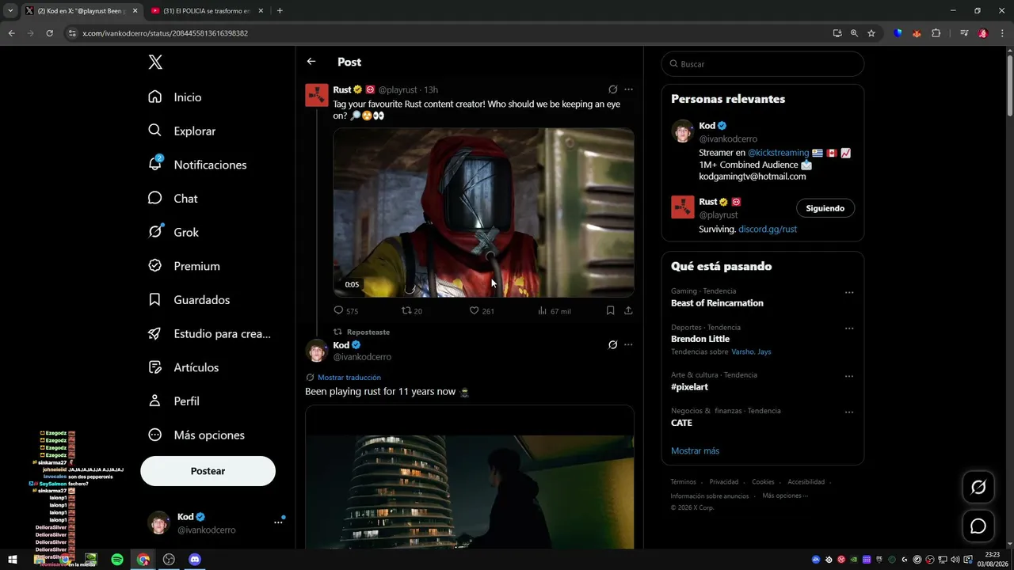Viewport: 1014px width, 570px height.
Task: Click Mostrar traducción on Kod's post
Action: pyautogui.click(x=349, y=378)
